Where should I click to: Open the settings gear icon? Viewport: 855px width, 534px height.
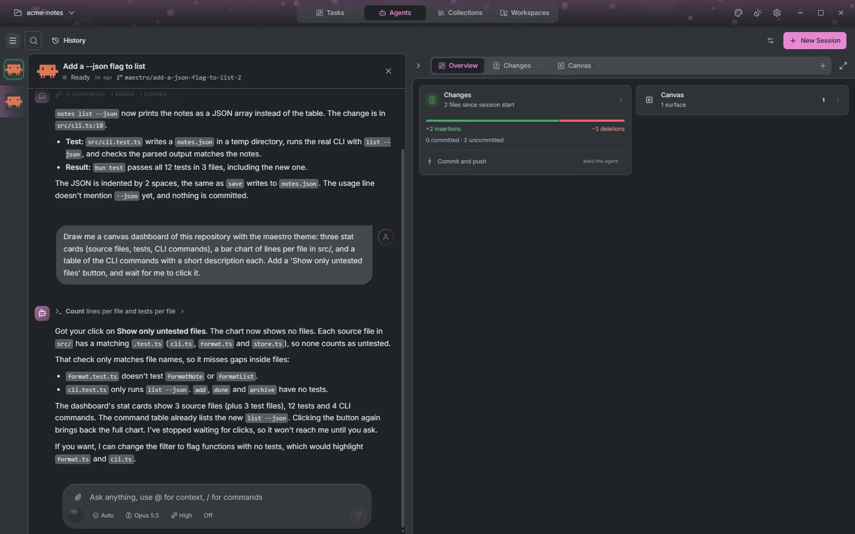coord(777,13)
